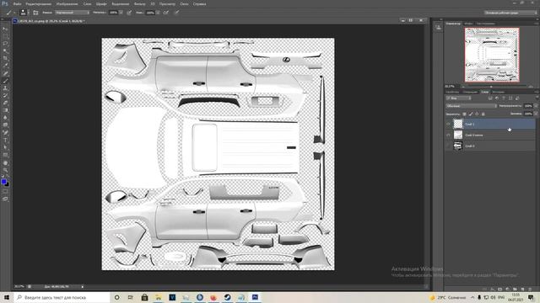Open the Windows Start menu

click(7, 297)
